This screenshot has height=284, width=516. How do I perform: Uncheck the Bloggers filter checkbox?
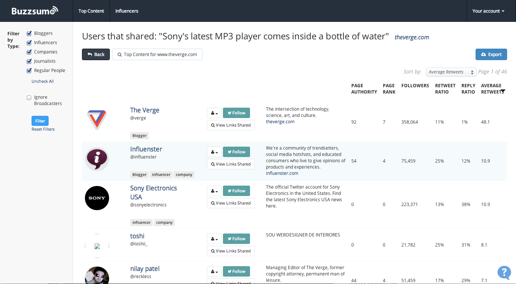pos(29,33)
